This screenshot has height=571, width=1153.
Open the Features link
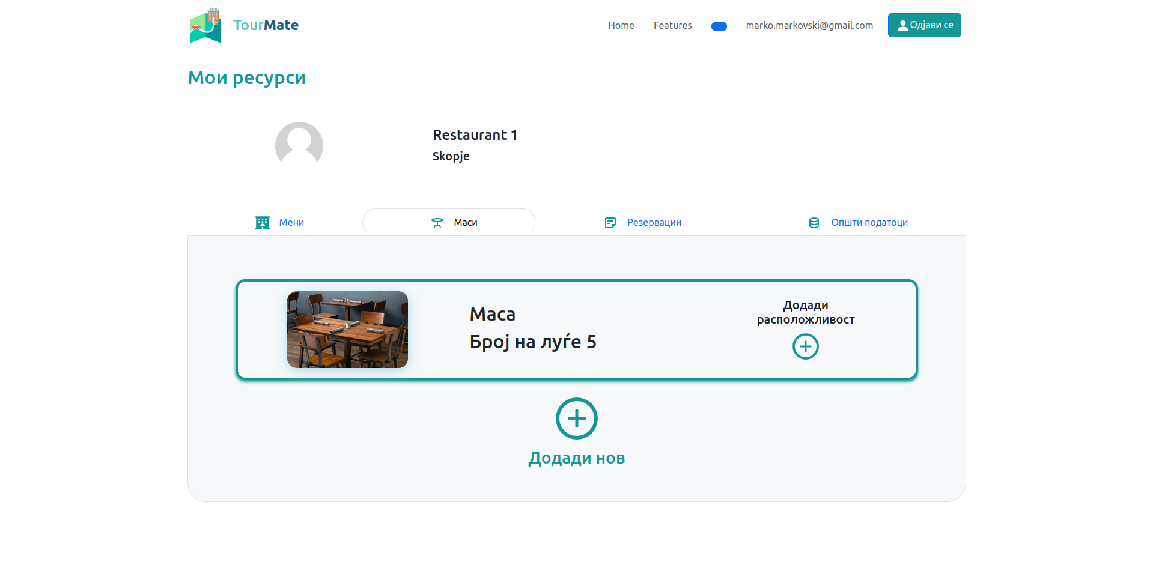point(672,25)
